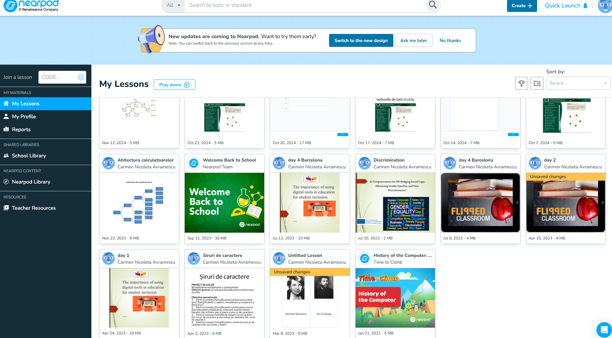Submit the lesson code arrow button

(x=81, y=77)
